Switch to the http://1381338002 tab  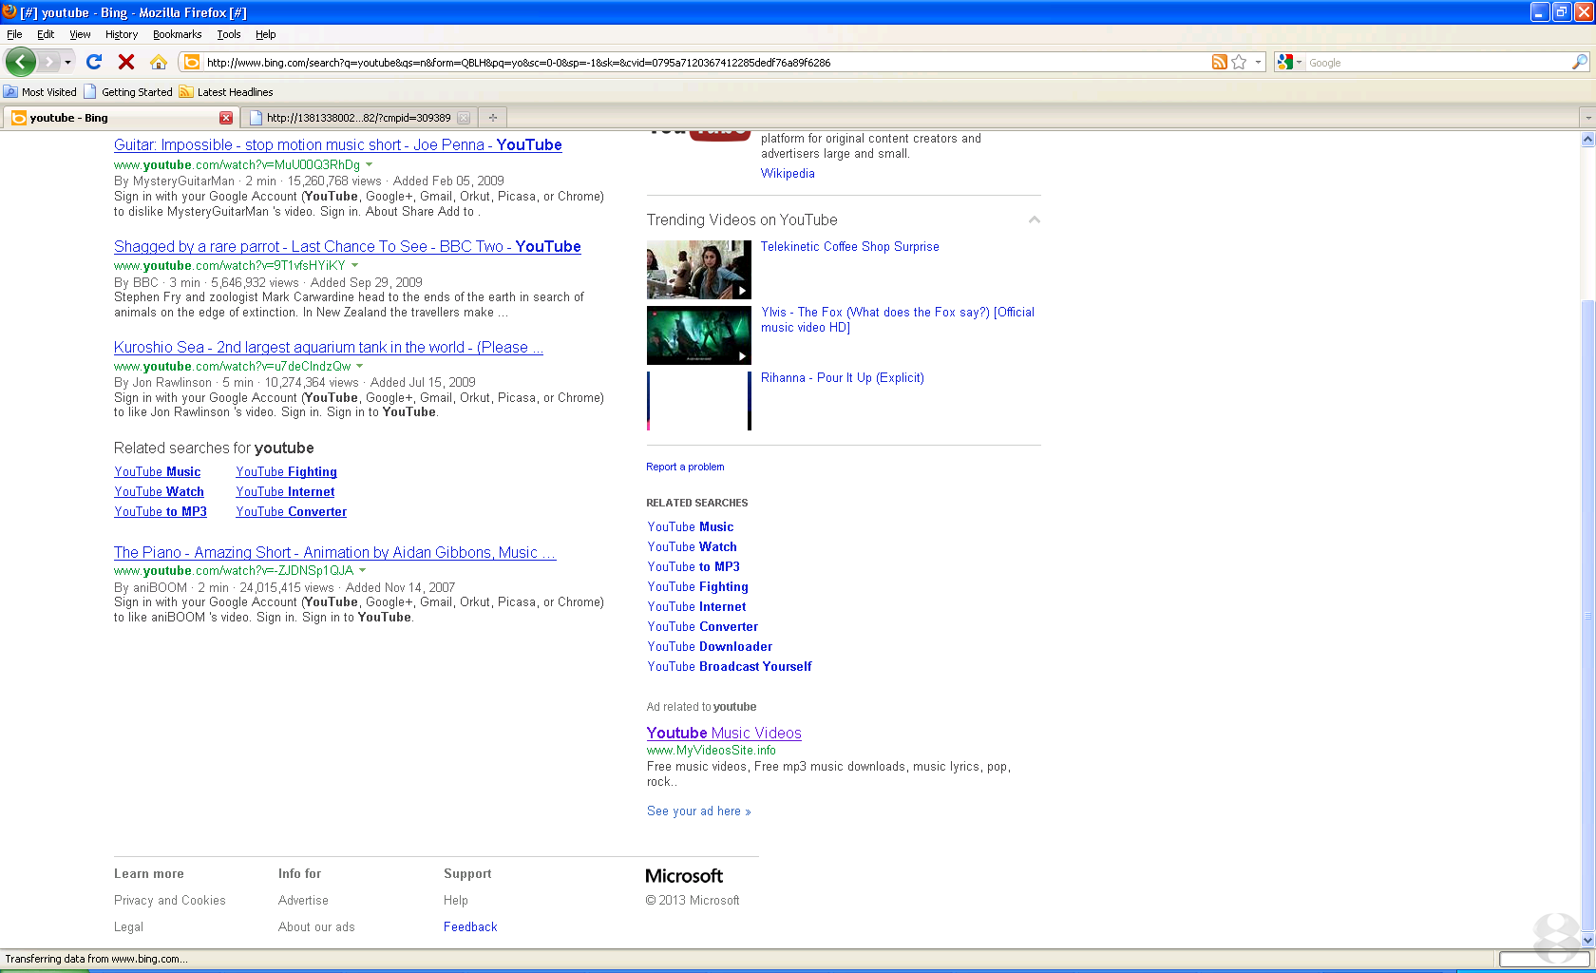[x=359, y=118]
